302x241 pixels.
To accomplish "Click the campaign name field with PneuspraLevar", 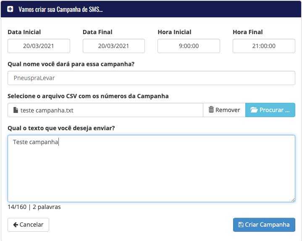I will click(x=151, y=78).
